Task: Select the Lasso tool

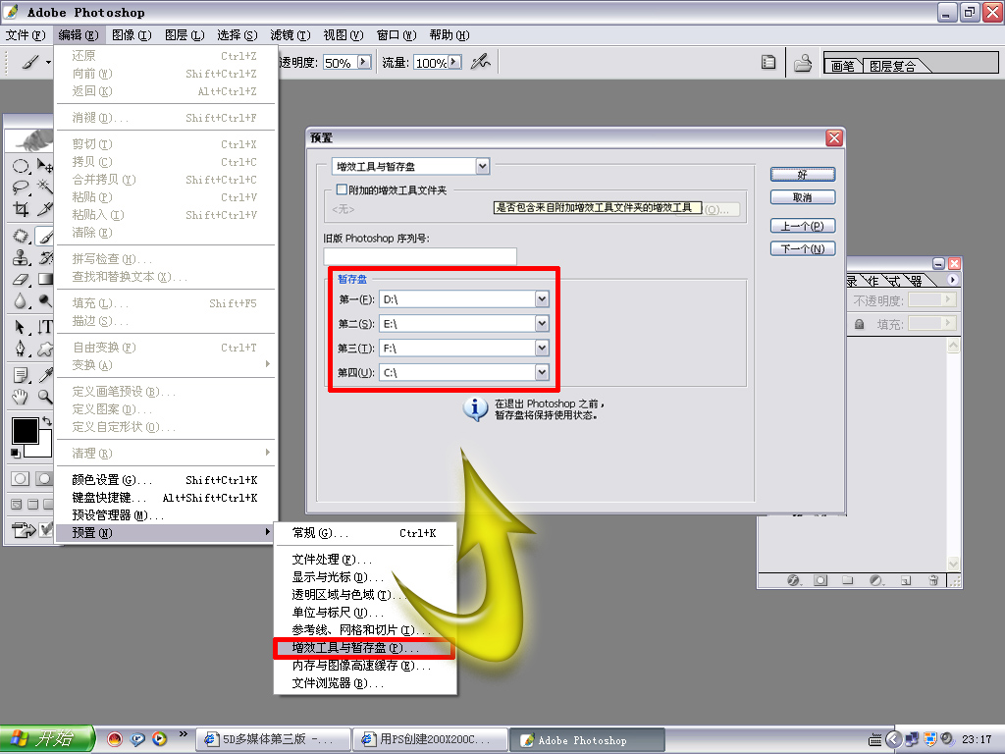Action: click(x=21, y=188)
